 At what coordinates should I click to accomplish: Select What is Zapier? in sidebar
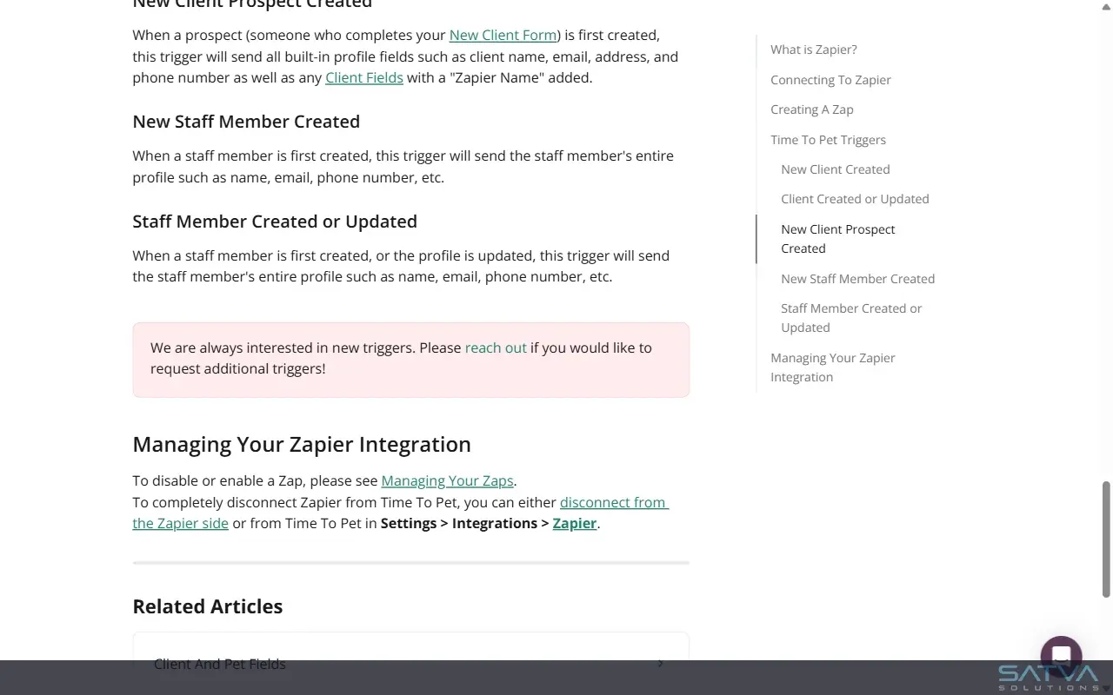coord(813,50)
